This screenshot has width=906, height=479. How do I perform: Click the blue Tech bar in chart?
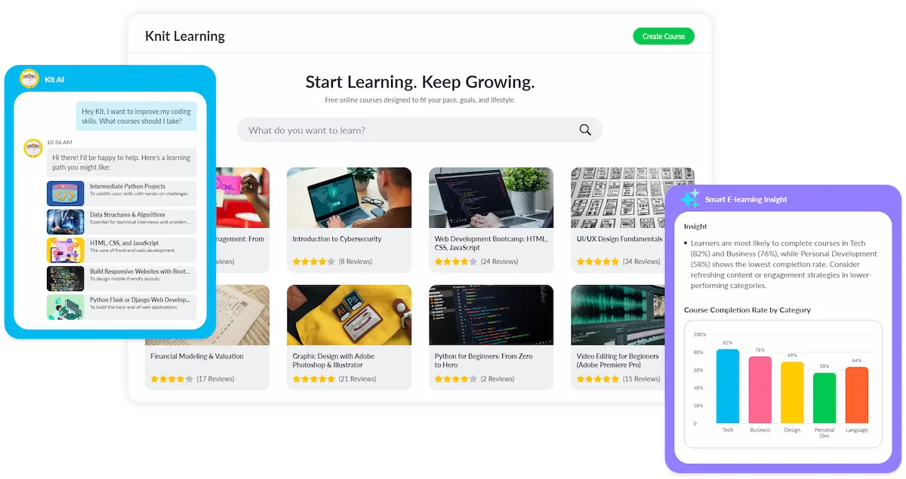tap(728, 386)
